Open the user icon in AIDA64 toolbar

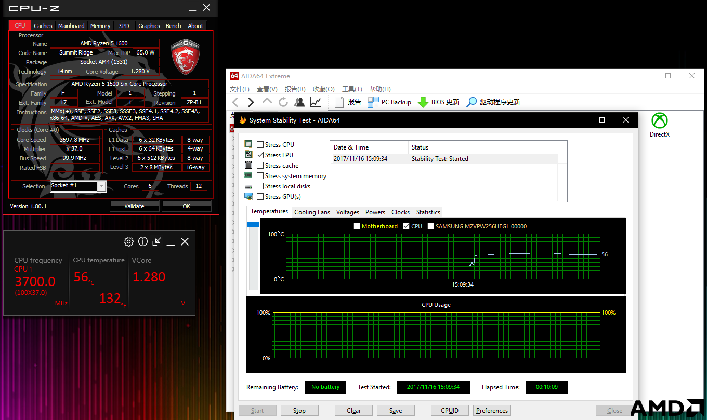point(299,102)
